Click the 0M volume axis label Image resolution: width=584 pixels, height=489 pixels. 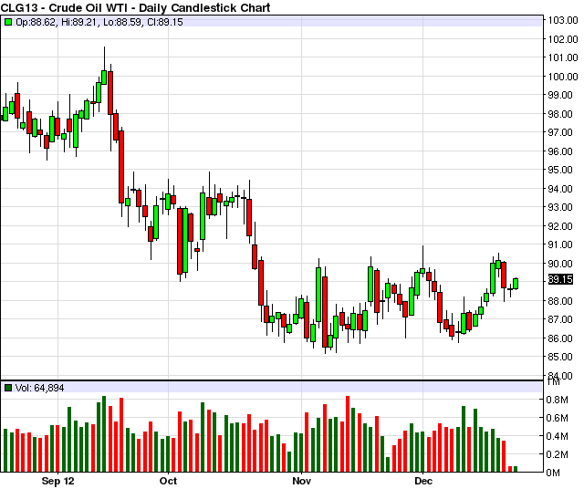[553, 473]
